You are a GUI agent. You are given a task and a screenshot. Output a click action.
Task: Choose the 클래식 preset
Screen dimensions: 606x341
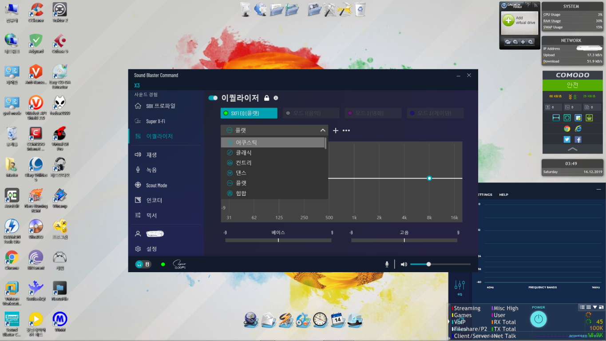tap(273, 153)
